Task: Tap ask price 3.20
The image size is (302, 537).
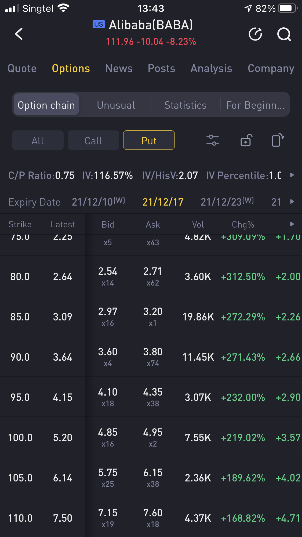Action: [153, 312]
